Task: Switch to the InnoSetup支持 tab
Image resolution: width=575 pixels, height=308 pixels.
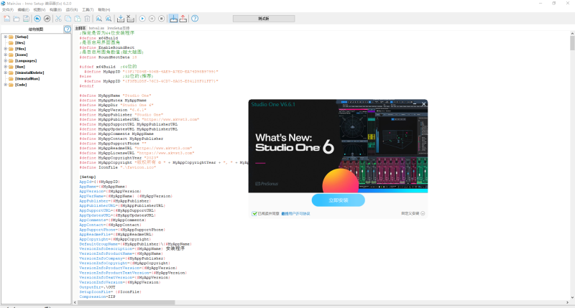Action: click(x=119, y=28)
